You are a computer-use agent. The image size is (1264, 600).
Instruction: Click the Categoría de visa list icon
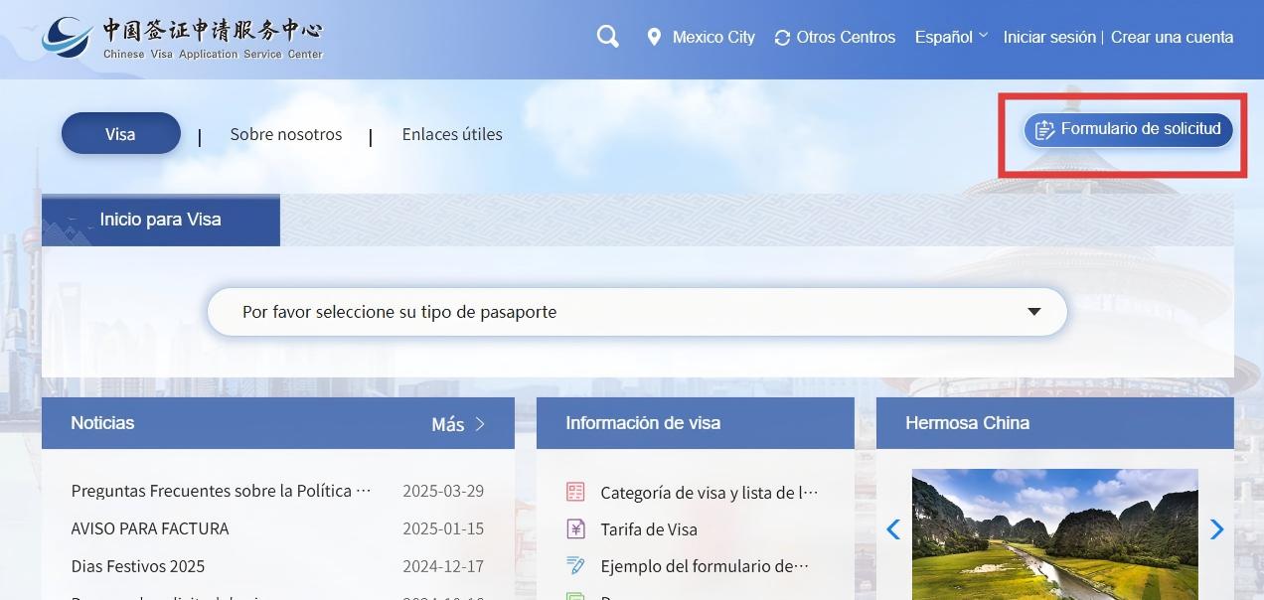point(575,492)
